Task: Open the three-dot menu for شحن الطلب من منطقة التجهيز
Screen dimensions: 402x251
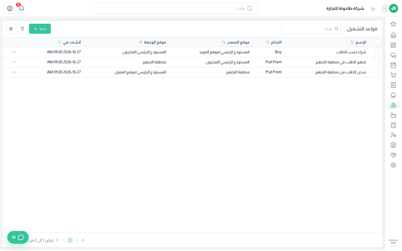Action: (14, 72)
